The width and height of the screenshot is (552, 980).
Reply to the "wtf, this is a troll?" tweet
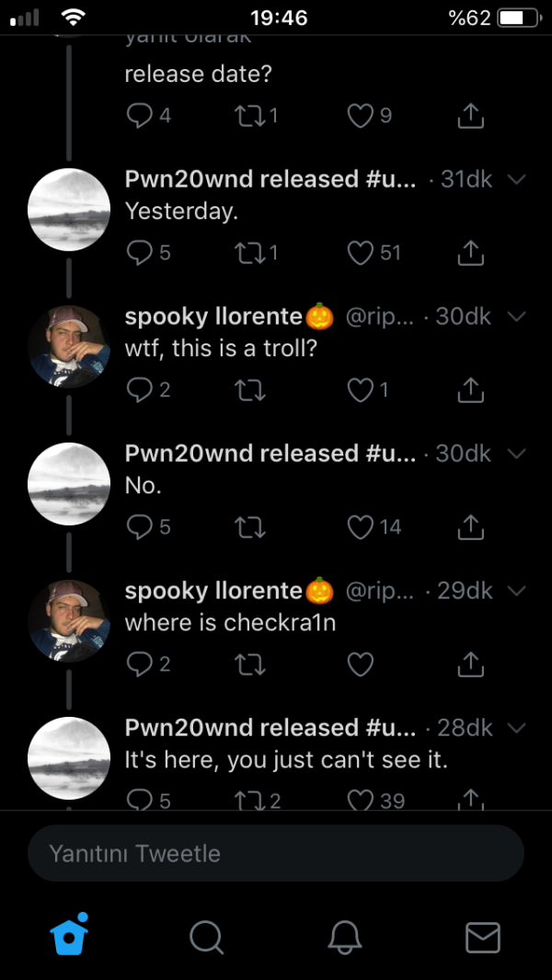pos(139,389)
